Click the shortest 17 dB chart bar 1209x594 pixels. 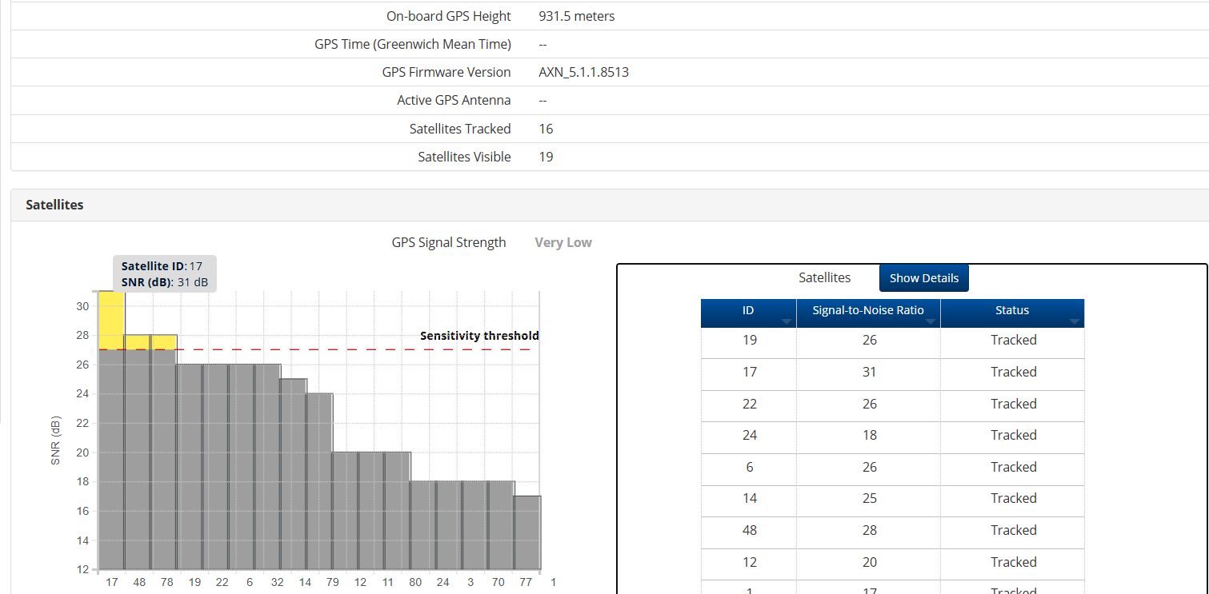[527, 532]
